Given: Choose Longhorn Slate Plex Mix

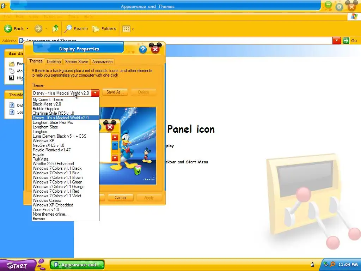Looking at the screenshot, I should pyautogui.click(x=66, y=122).
